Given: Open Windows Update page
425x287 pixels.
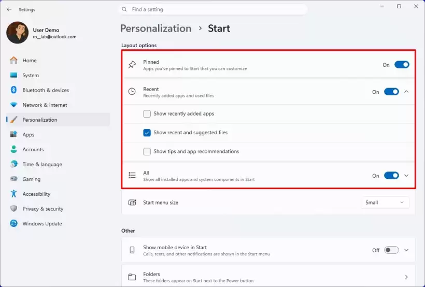Looking at the screenshot, I should click(58, 224).
